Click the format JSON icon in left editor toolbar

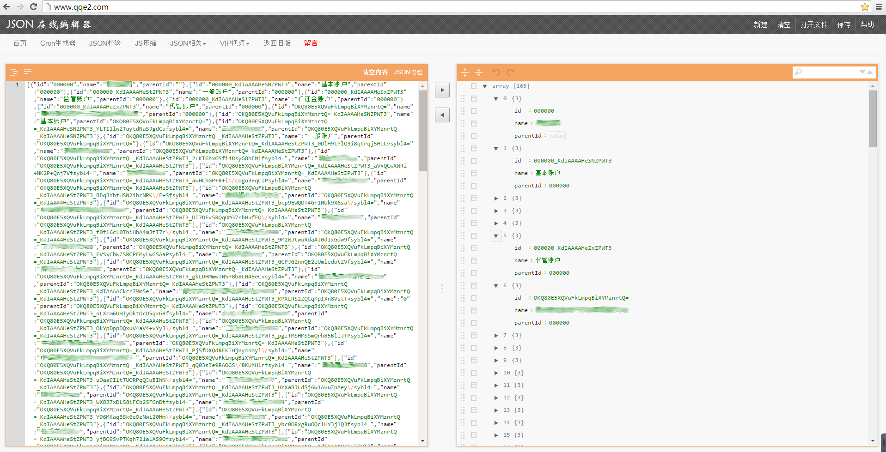tap(14, 72)
